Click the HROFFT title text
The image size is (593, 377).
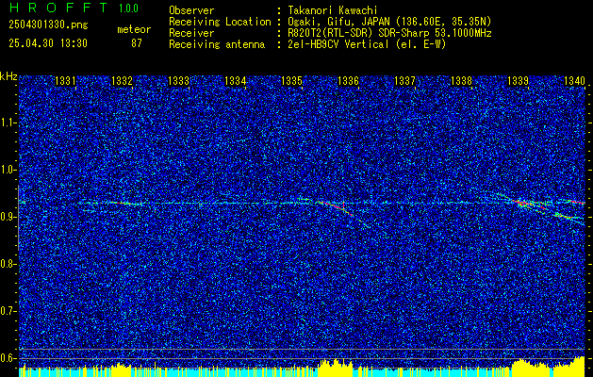click(x=58, y=8)
